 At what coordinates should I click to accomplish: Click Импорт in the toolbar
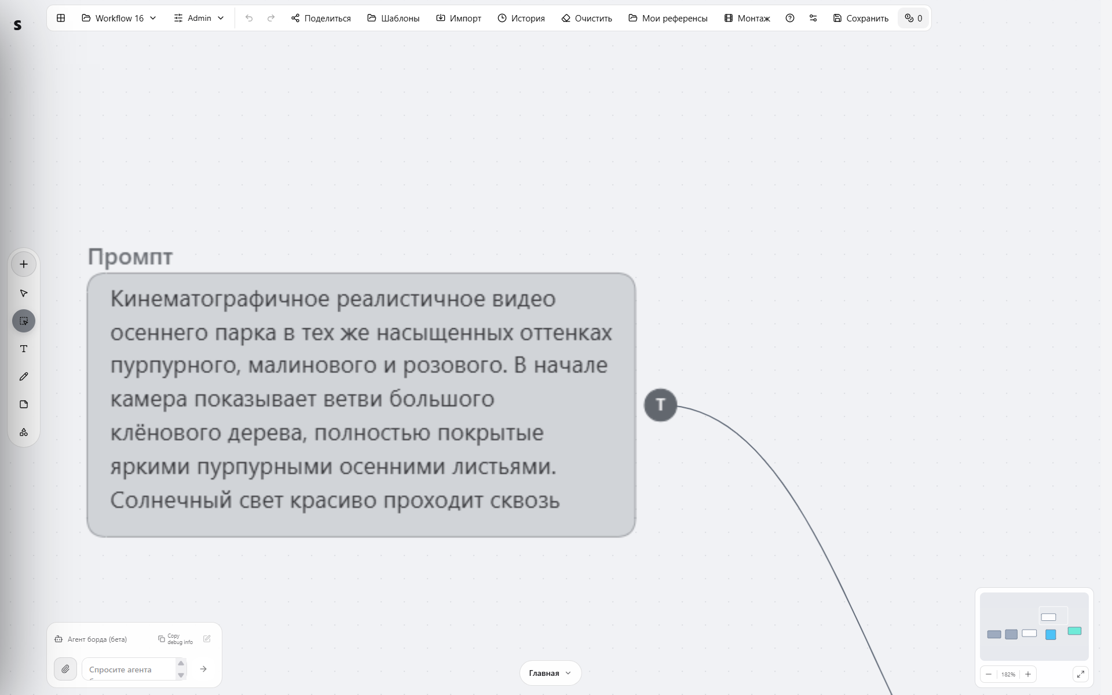point(458,18)
